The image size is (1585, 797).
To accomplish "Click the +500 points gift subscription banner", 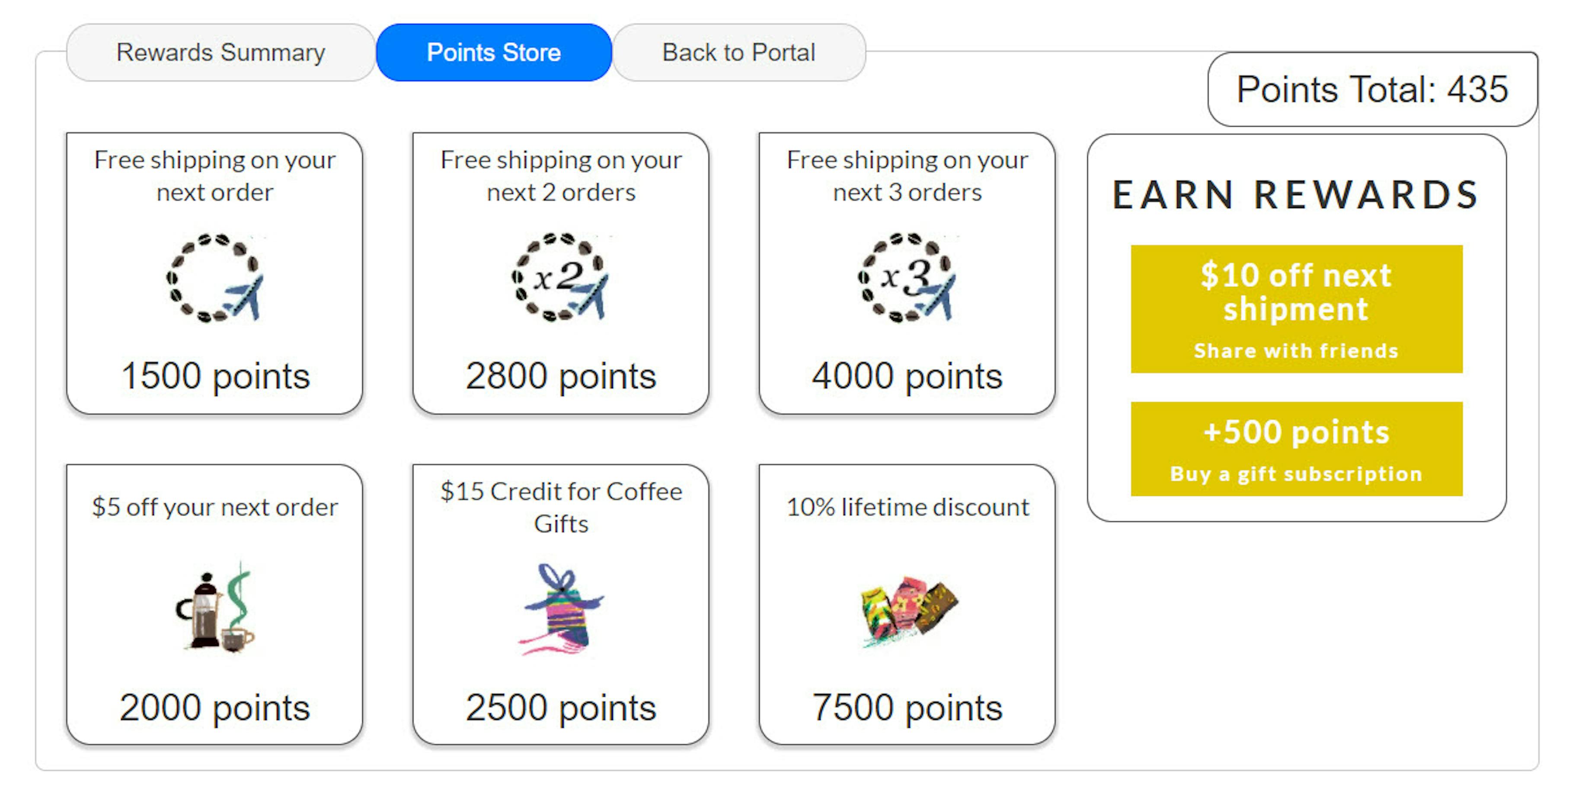I will 1296,449.
